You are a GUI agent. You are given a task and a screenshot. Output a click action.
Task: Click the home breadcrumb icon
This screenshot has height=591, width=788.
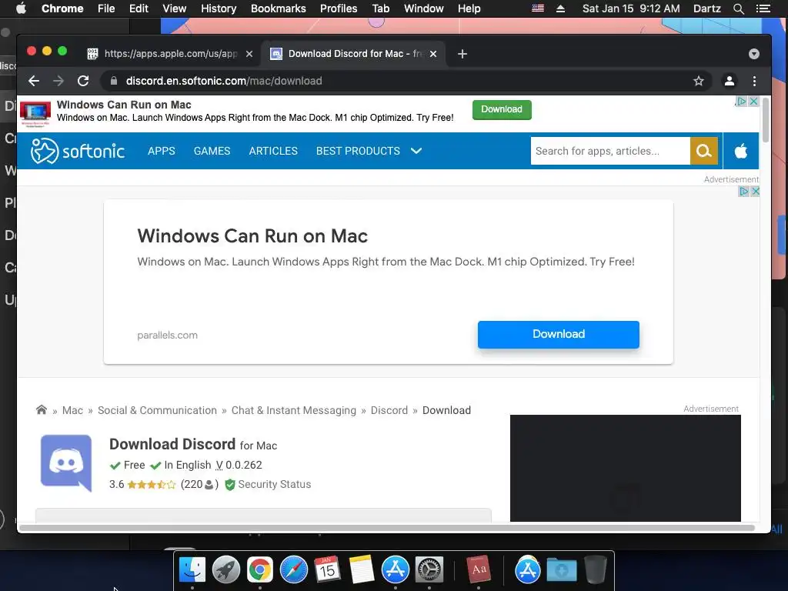click(42, 410)
